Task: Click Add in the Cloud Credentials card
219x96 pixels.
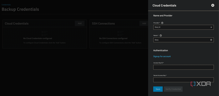Action: (x=80, y=23)
